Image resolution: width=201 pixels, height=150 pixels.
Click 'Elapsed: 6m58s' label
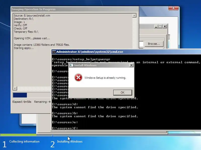(x=22, y=102)
